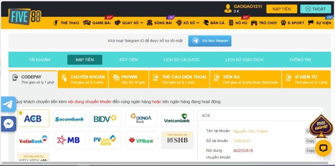Click the Nạp Tiền button in header
Screen dimensions: 335x166
pos(281,9)
